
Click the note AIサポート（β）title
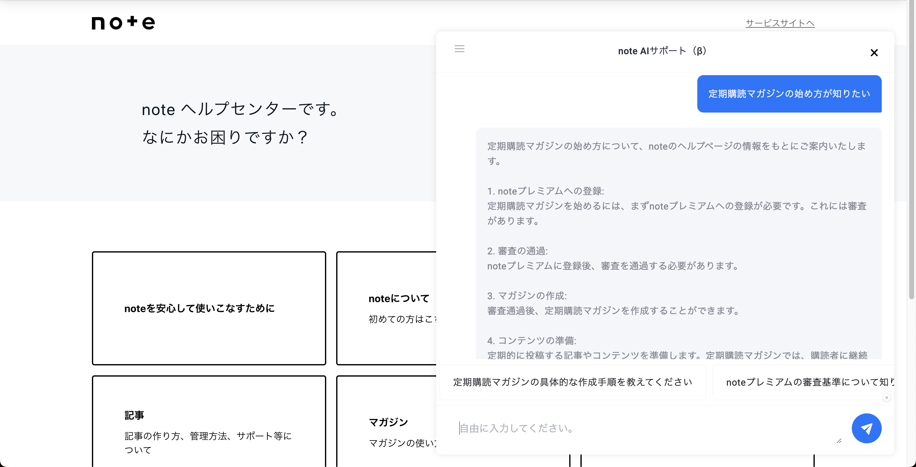click(x=662, y=51)
